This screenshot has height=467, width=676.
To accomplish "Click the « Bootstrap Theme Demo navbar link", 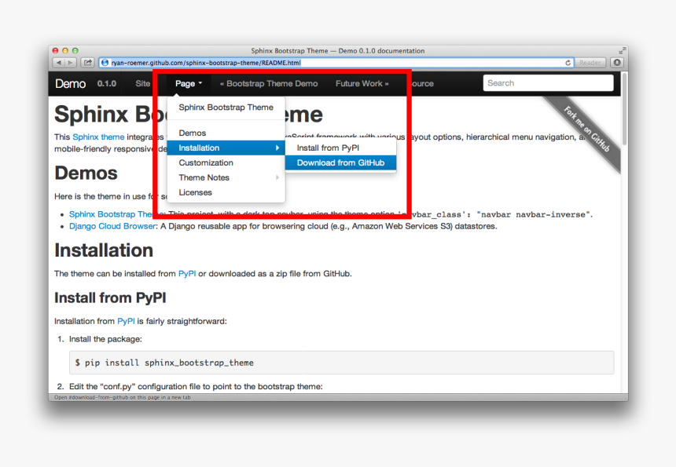I will (269, 83).
